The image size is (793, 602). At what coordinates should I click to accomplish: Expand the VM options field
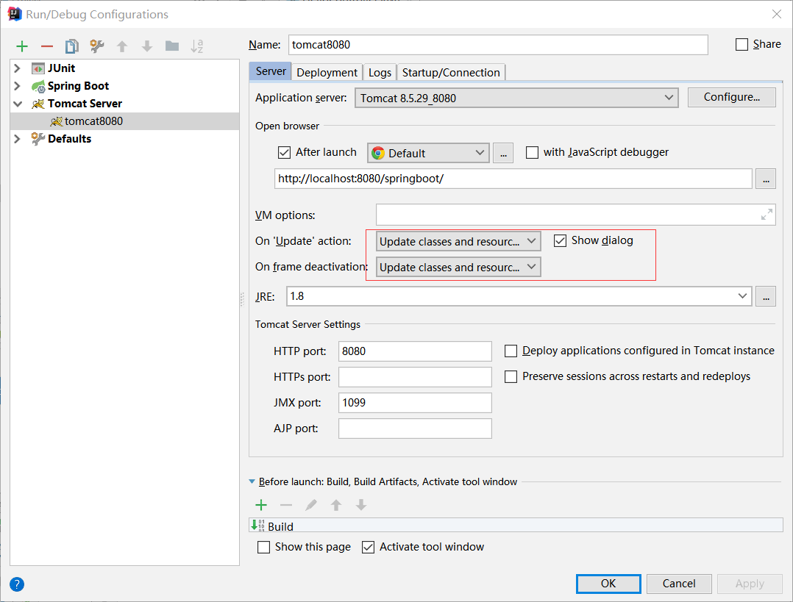point(767,215)
